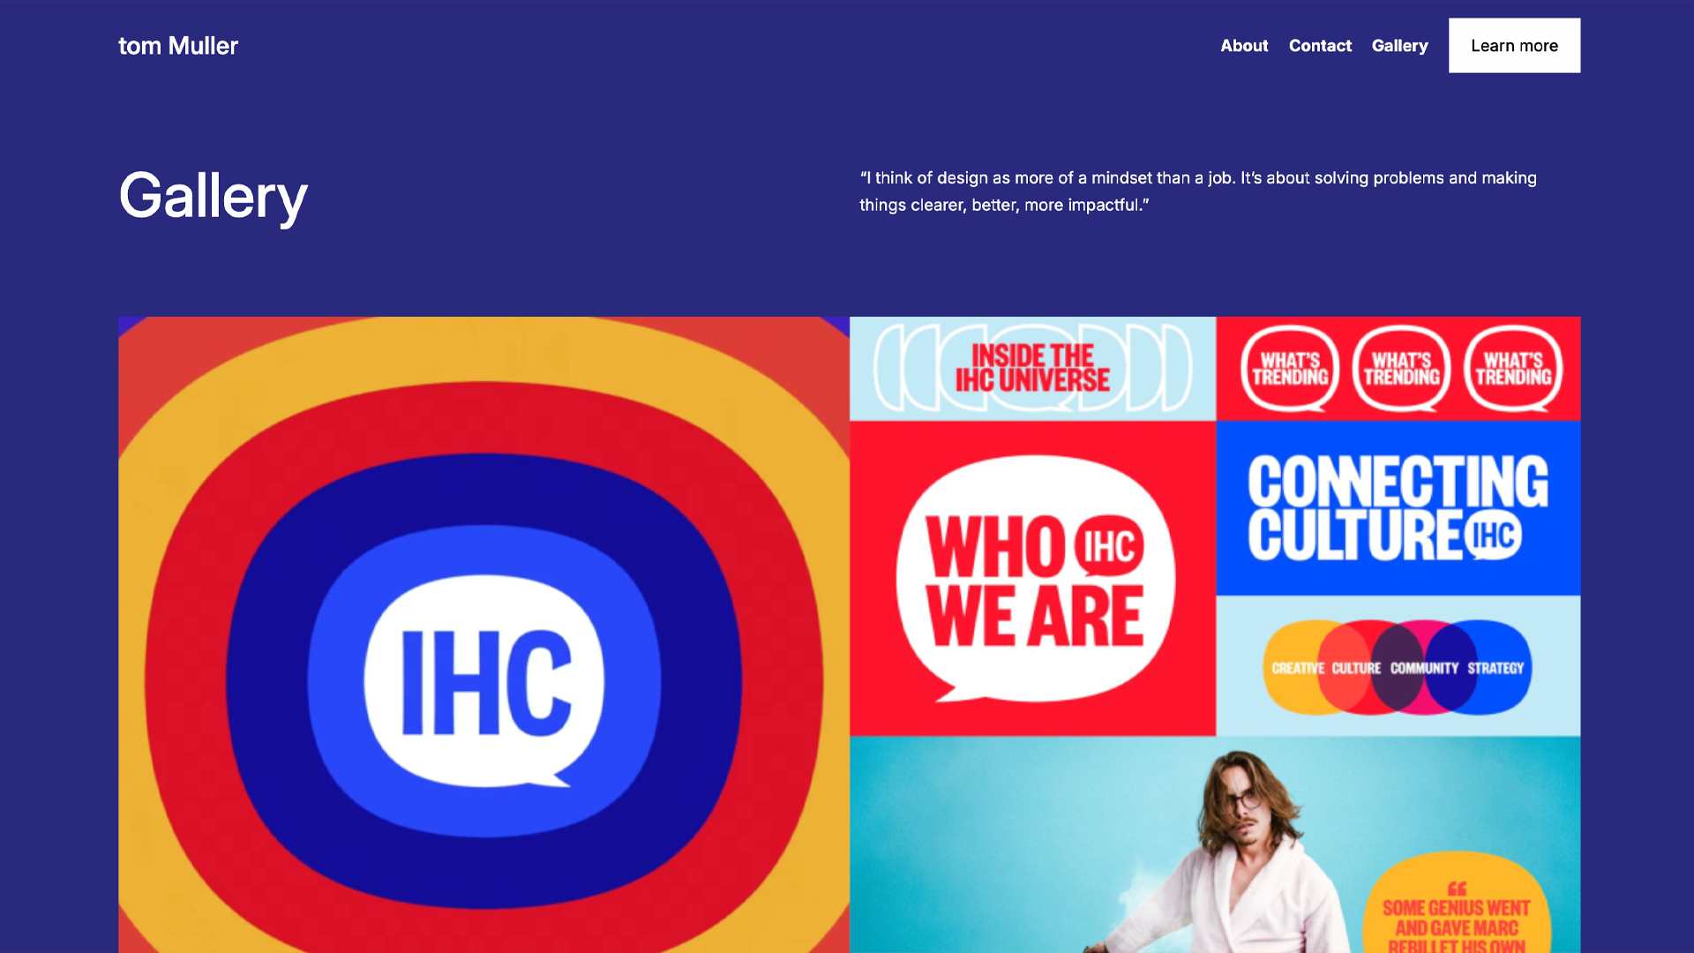Click the IHC badge beside Culture text
This screenshot has height=953, width=1694.
pos(1494,534)
